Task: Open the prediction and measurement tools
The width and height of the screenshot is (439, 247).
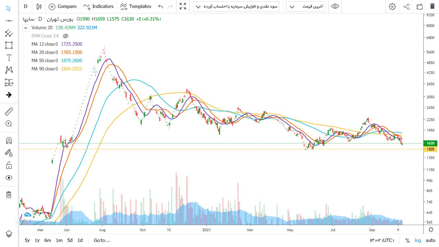Action: click(x=9, y=82)
